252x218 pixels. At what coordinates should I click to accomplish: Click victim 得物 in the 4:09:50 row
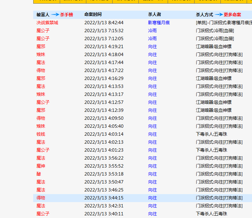[41, 118]
